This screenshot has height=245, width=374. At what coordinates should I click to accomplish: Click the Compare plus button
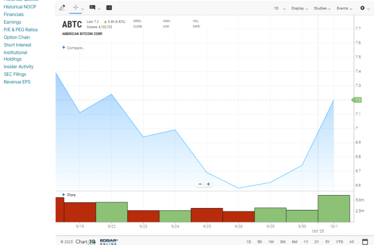(64, 47)
